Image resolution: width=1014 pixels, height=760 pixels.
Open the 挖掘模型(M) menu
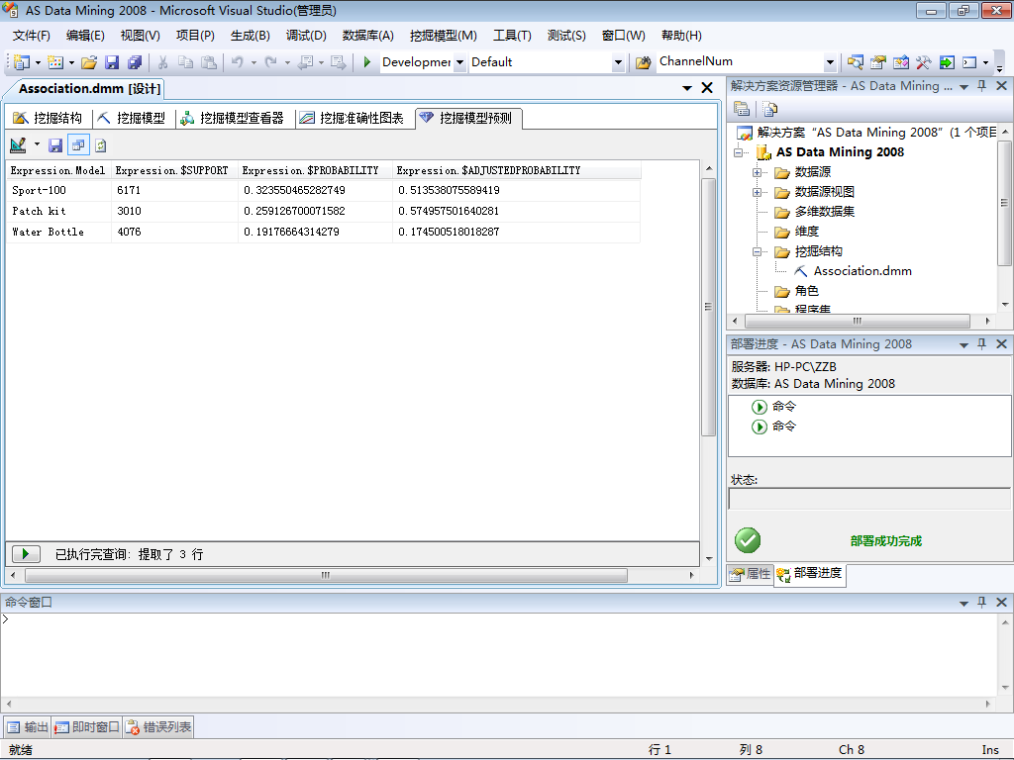tap(444, 36)
